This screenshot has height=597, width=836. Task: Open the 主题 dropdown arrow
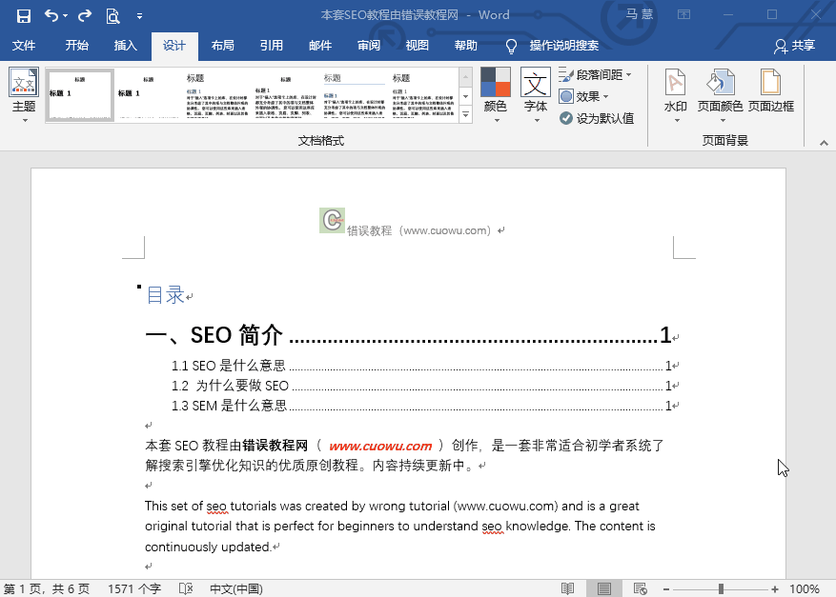[x=25, y=121]
